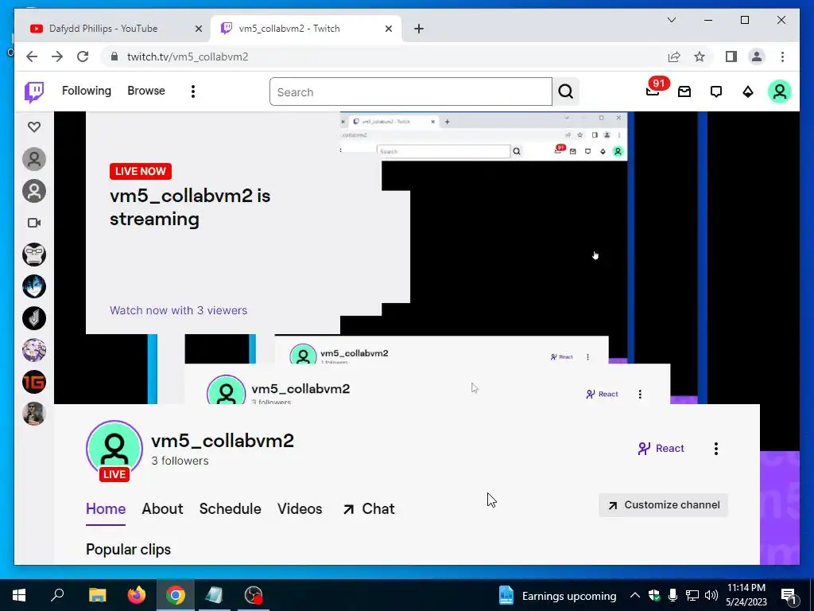
Task: Open OBS Studio from the taskbar
Action: (254, 595)
